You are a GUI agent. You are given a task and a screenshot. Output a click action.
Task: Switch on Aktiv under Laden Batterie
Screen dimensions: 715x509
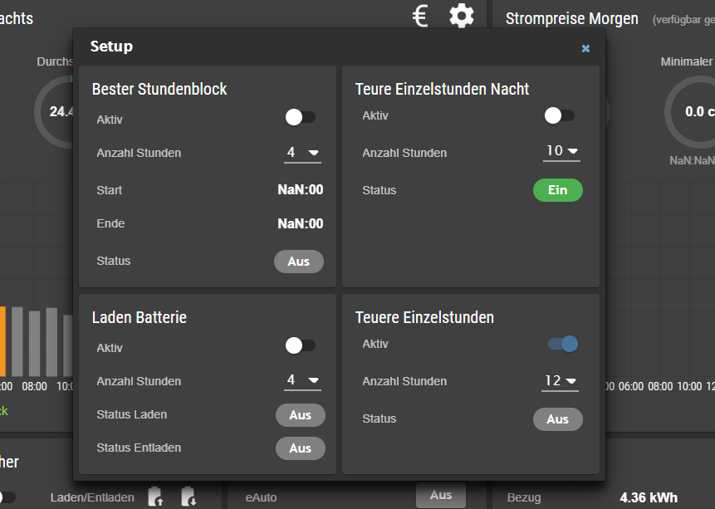pyautogui.click(x=300, y=345)
